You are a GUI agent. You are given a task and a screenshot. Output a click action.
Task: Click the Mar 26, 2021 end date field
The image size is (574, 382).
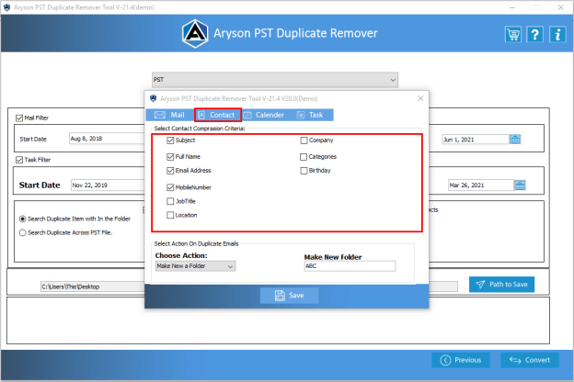pos(481,185)
